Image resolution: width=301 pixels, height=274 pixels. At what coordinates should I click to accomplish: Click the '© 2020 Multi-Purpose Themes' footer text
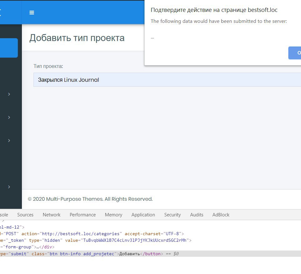(90, 199)
